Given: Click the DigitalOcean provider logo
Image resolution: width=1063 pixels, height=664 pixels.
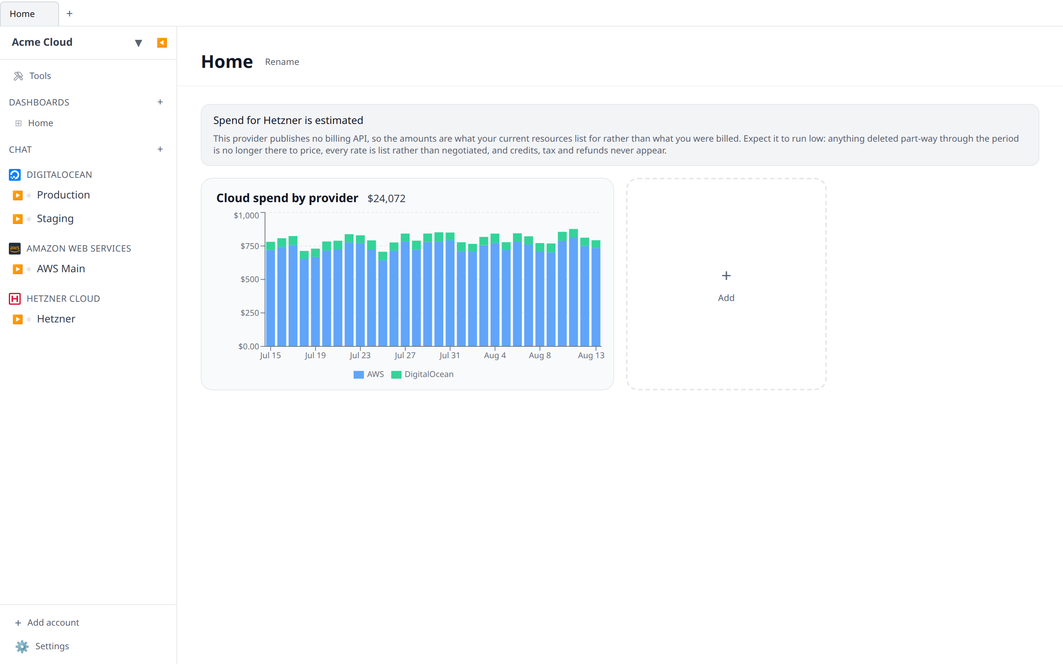Looking at the screenshot, I should tap(15, 175).
